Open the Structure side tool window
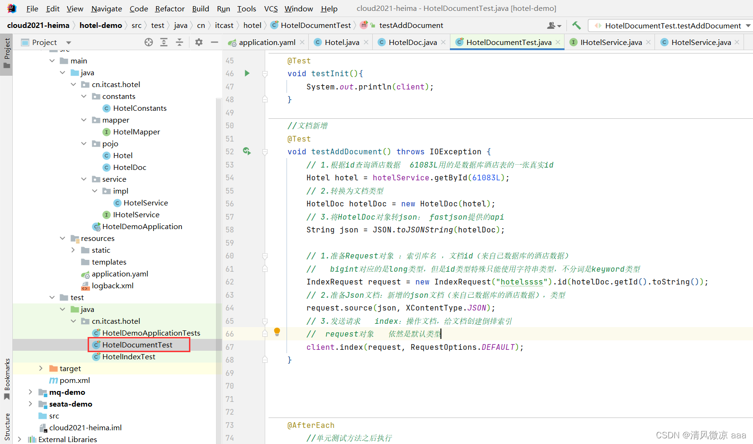 pyautogui.click(x=7, y=427)
